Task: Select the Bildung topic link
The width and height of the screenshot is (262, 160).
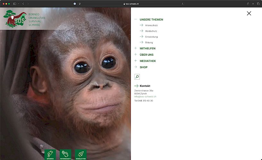Action: (149, 43)
